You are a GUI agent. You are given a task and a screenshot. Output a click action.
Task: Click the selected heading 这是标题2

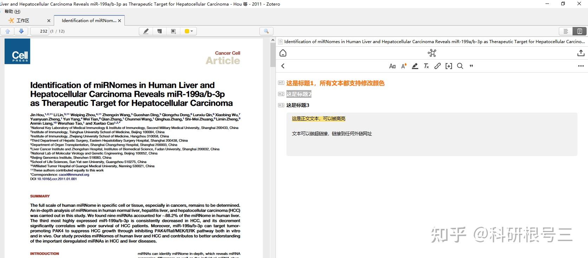pyautogui.click(x=299, y=94)
